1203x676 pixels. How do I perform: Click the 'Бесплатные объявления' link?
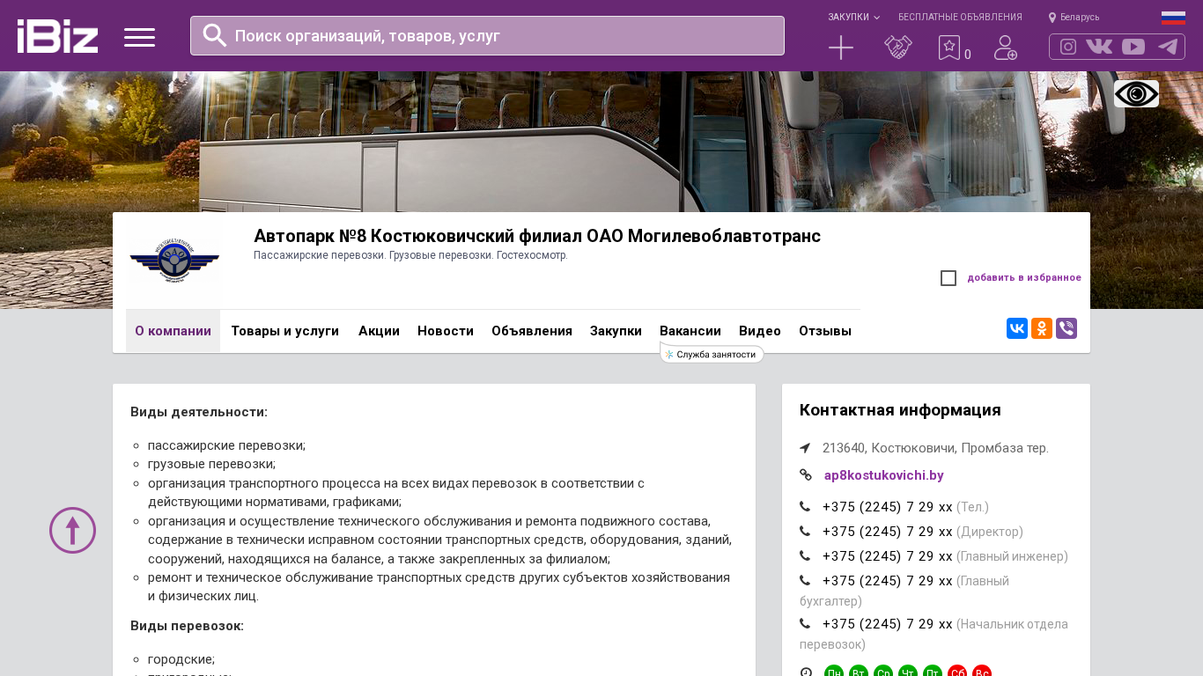pos(960,17)
